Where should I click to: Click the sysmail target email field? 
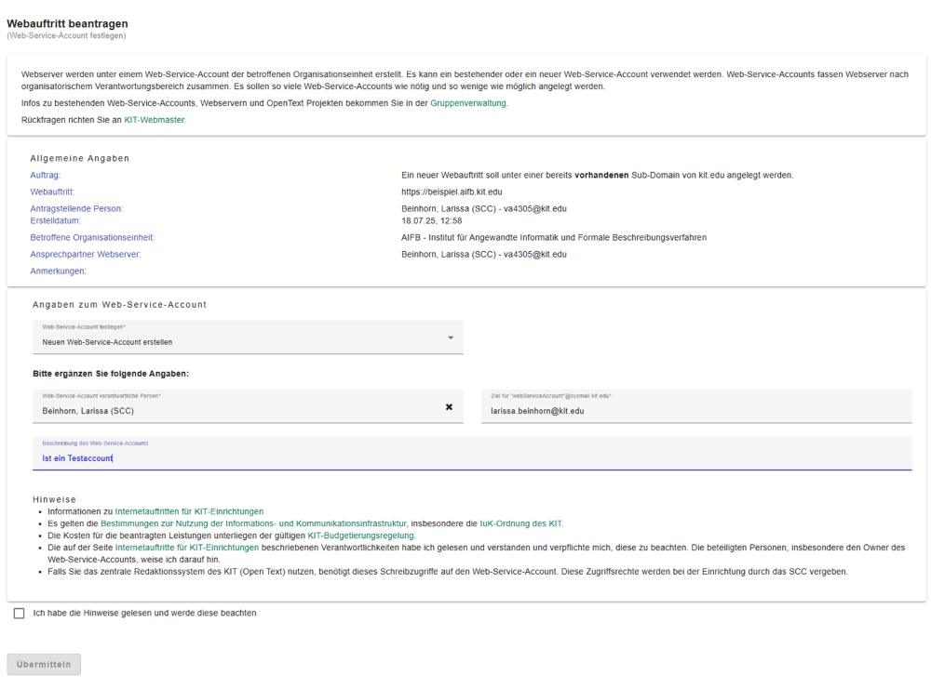[696, 406]
